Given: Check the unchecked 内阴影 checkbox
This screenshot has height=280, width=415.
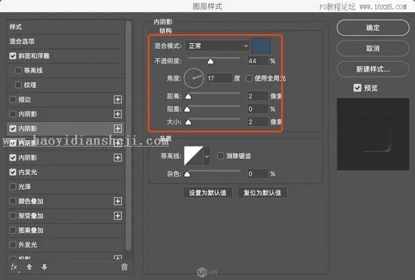Looking at the screenshot, I should pyautogui.click(x=13, y=114).
